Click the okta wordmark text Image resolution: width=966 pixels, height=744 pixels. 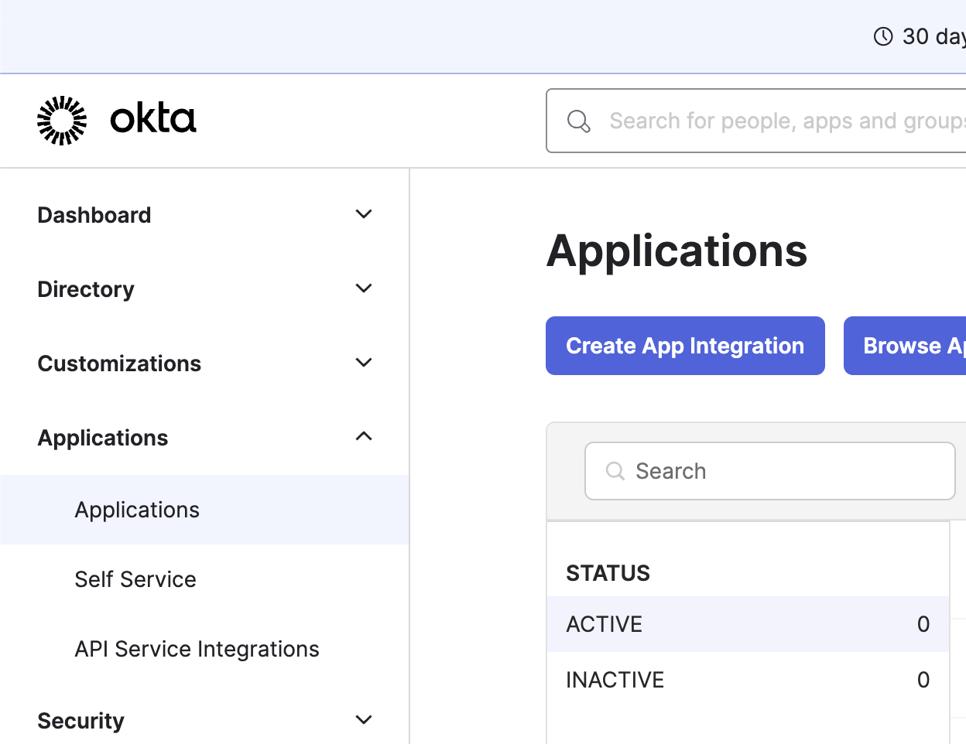pyautogui.click(x=153, y=119)
